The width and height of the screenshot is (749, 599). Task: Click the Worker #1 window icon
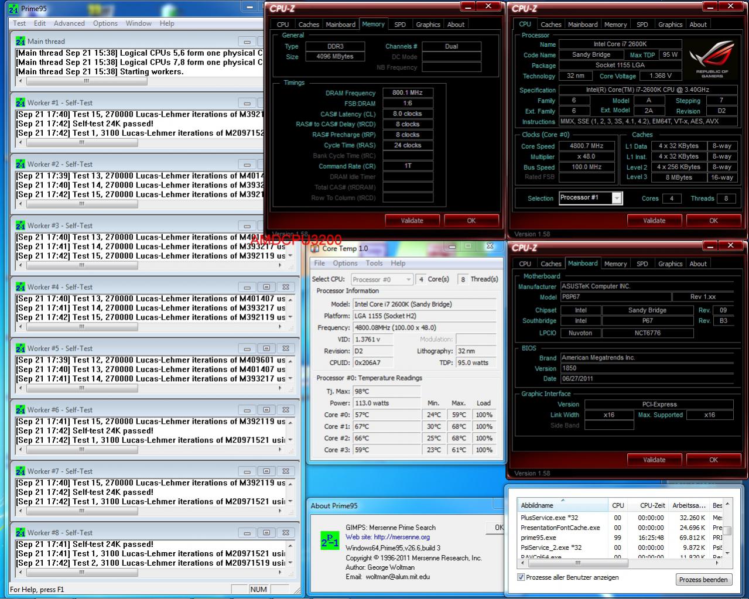(20, 102)
